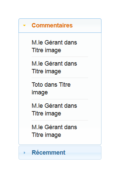Image resolution: width=125 pixels, height=174 pixels.
Task: Open Titre image in the first comment
Action: (x=46, y=50)
